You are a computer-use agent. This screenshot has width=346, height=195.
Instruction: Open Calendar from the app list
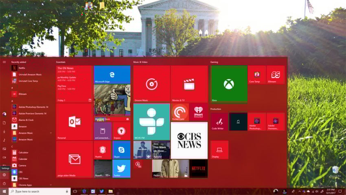[x=32, y=159]
